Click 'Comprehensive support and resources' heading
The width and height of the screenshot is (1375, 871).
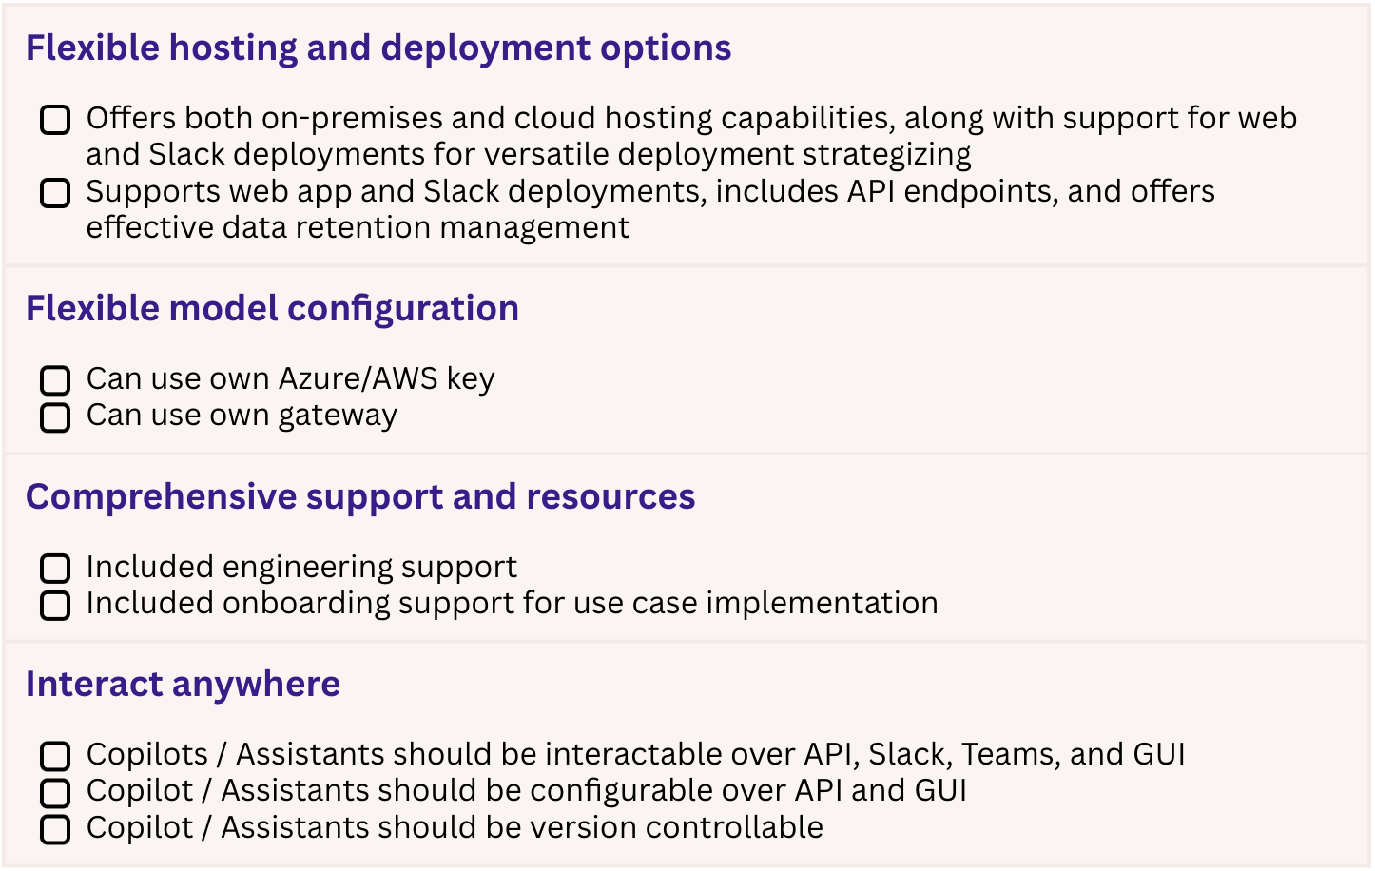359,496
